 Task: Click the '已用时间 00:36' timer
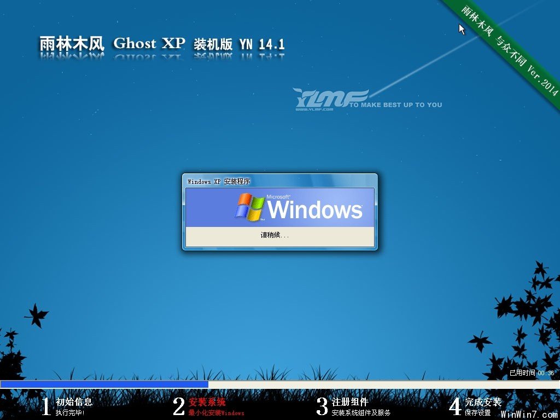point(532,373)
